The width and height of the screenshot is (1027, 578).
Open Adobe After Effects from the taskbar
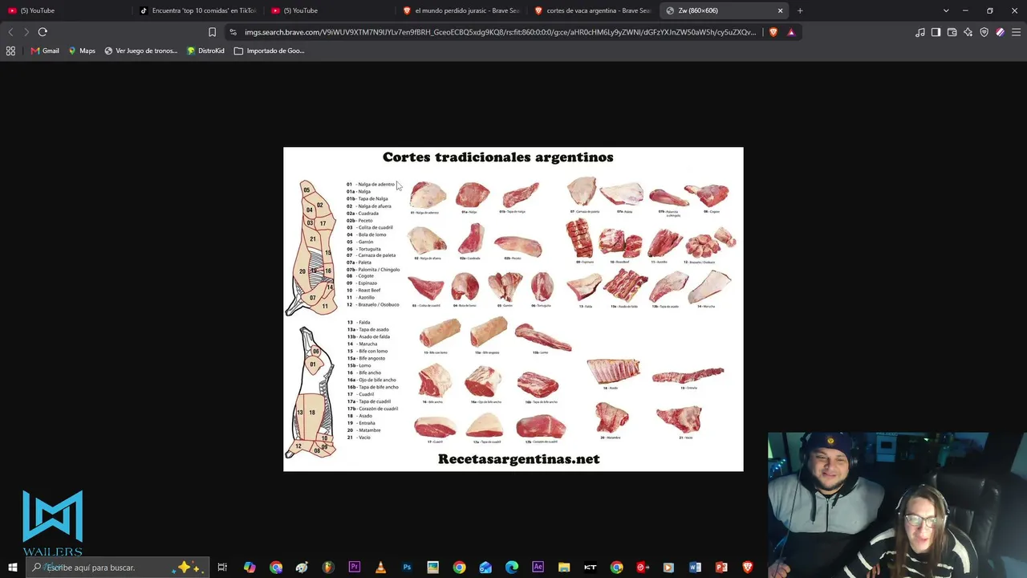(x=538, y=568)
